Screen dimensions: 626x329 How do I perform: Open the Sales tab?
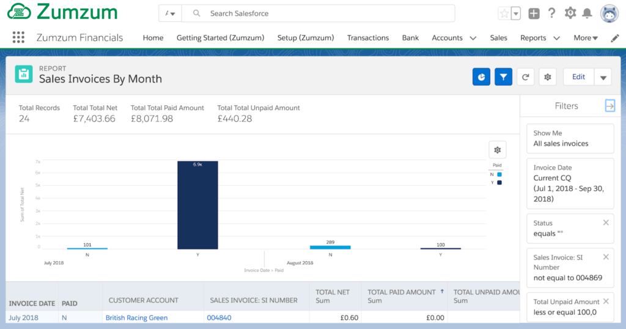[498, 37]
